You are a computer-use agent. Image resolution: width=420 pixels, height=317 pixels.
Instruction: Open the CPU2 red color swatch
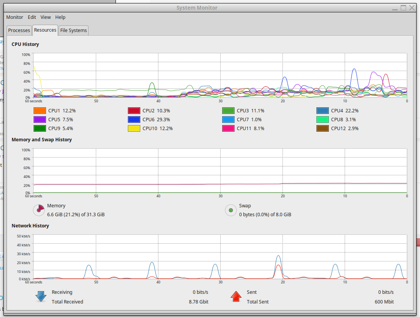click(x=134, y=110)
